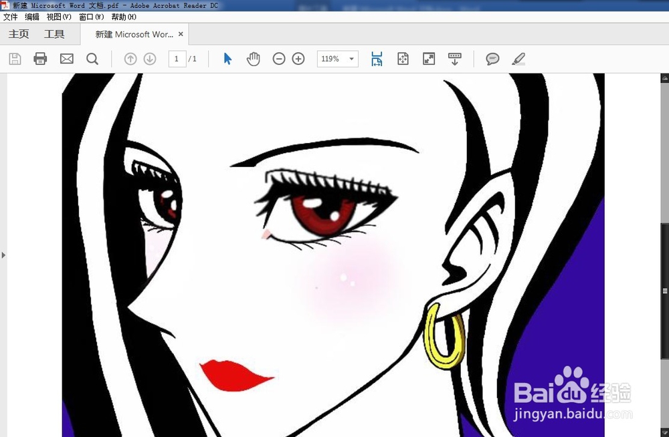Image resolution: width=669 pixels, height=437 pixels.
Task: Click the vertical scrollbar thumb
Action: tap(665, 291)
